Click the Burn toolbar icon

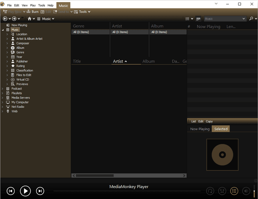point(32,12)
